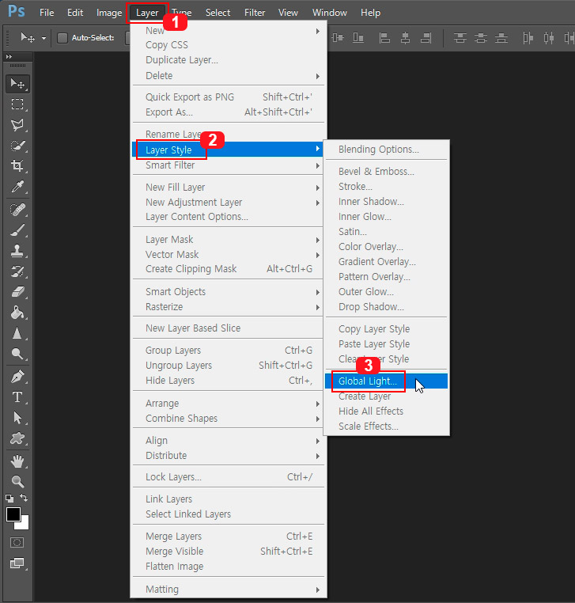Select the Spot Healing Brush tool

[x=17, y=210]
